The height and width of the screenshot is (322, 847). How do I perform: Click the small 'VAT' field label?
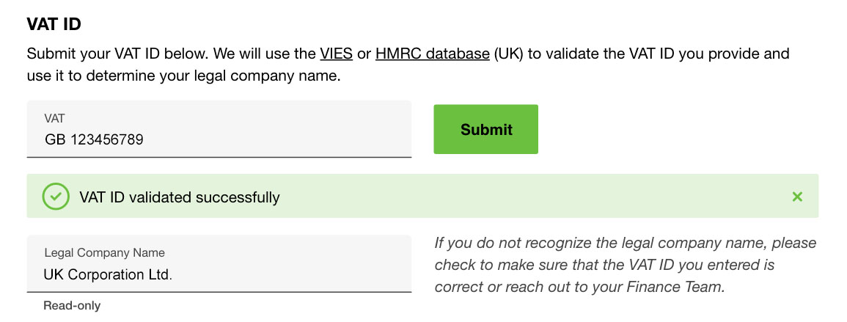tap(54, 117)
